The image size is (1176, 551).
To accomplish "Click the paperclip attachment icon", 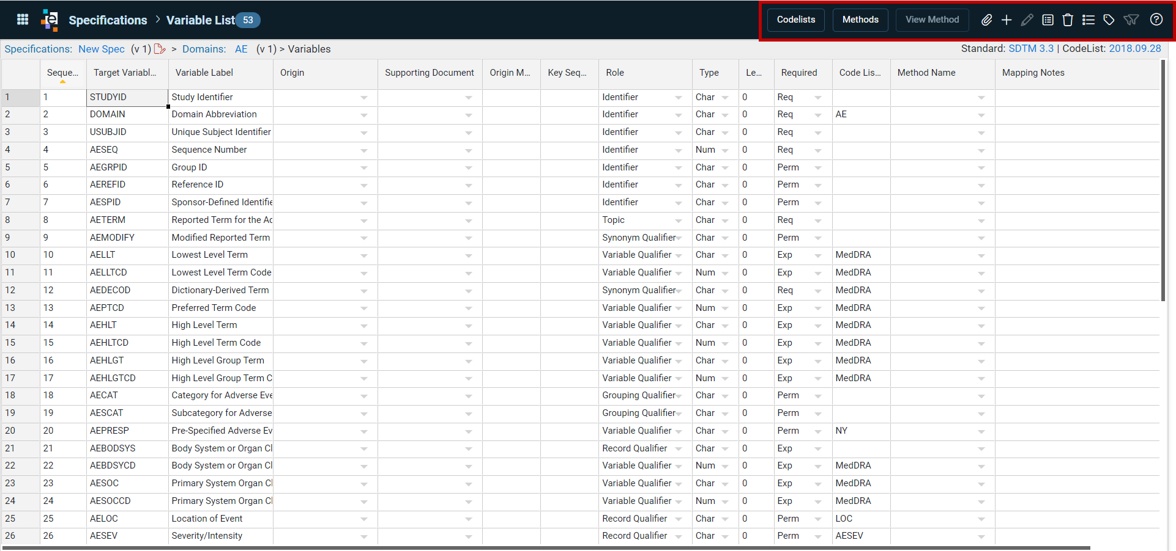I will 986,20.
